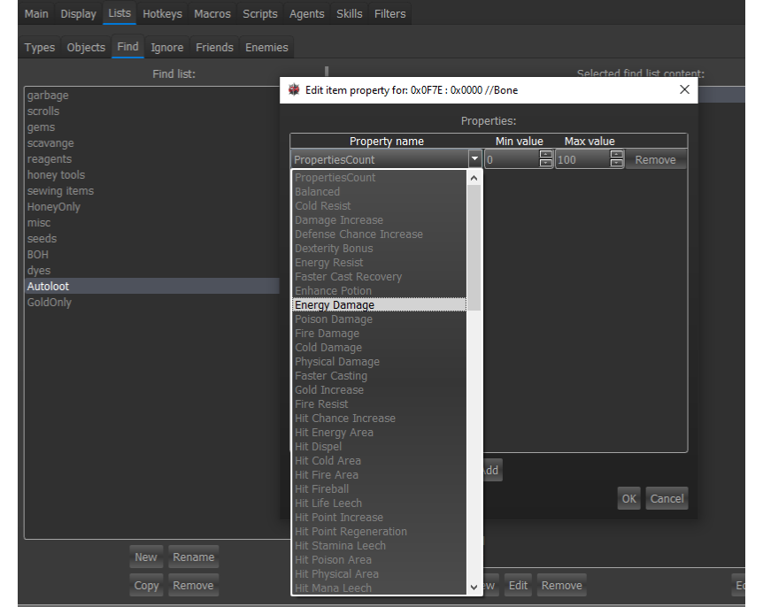
Task: Open the PropertiesCount property dropdown arrow
Action: tap(474, 159)
